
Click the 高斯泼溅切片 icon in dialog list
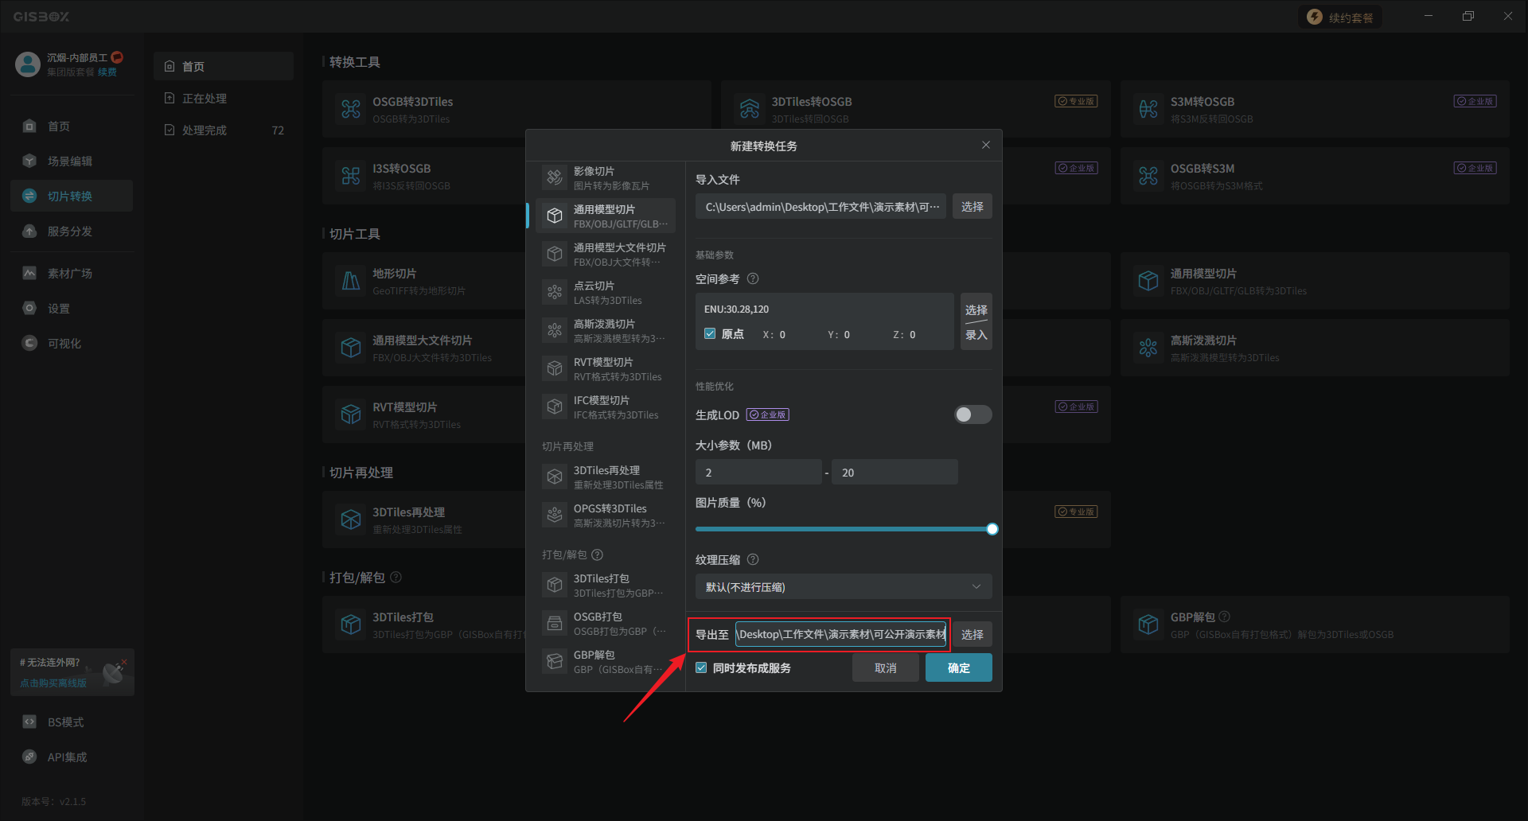[555, 330]
